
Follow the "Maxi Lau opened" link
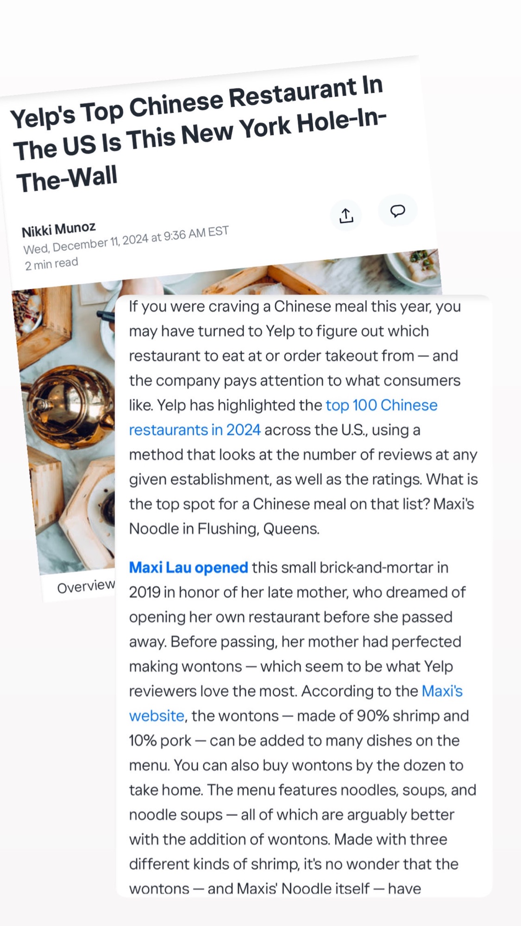tap(188, 568)
